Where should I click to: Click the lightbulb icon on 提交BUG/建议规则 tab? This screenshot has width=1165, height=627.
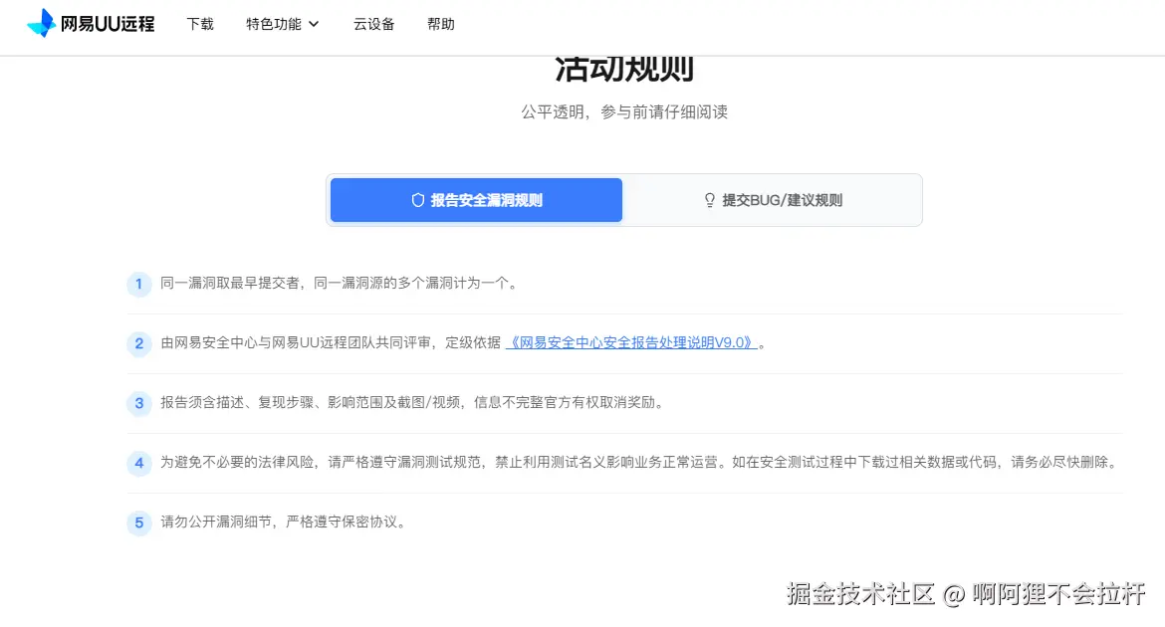710,200
